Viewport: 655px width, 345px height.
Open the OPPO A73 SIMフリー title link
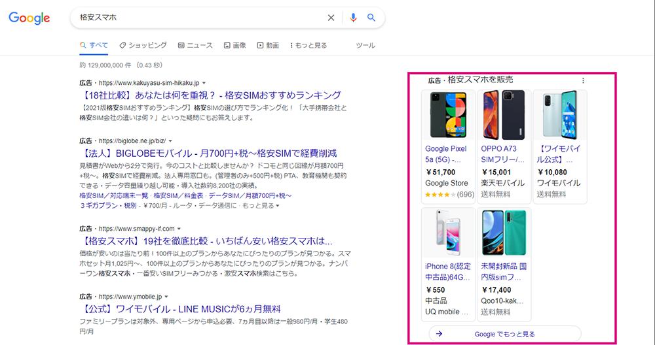(502, 154)
